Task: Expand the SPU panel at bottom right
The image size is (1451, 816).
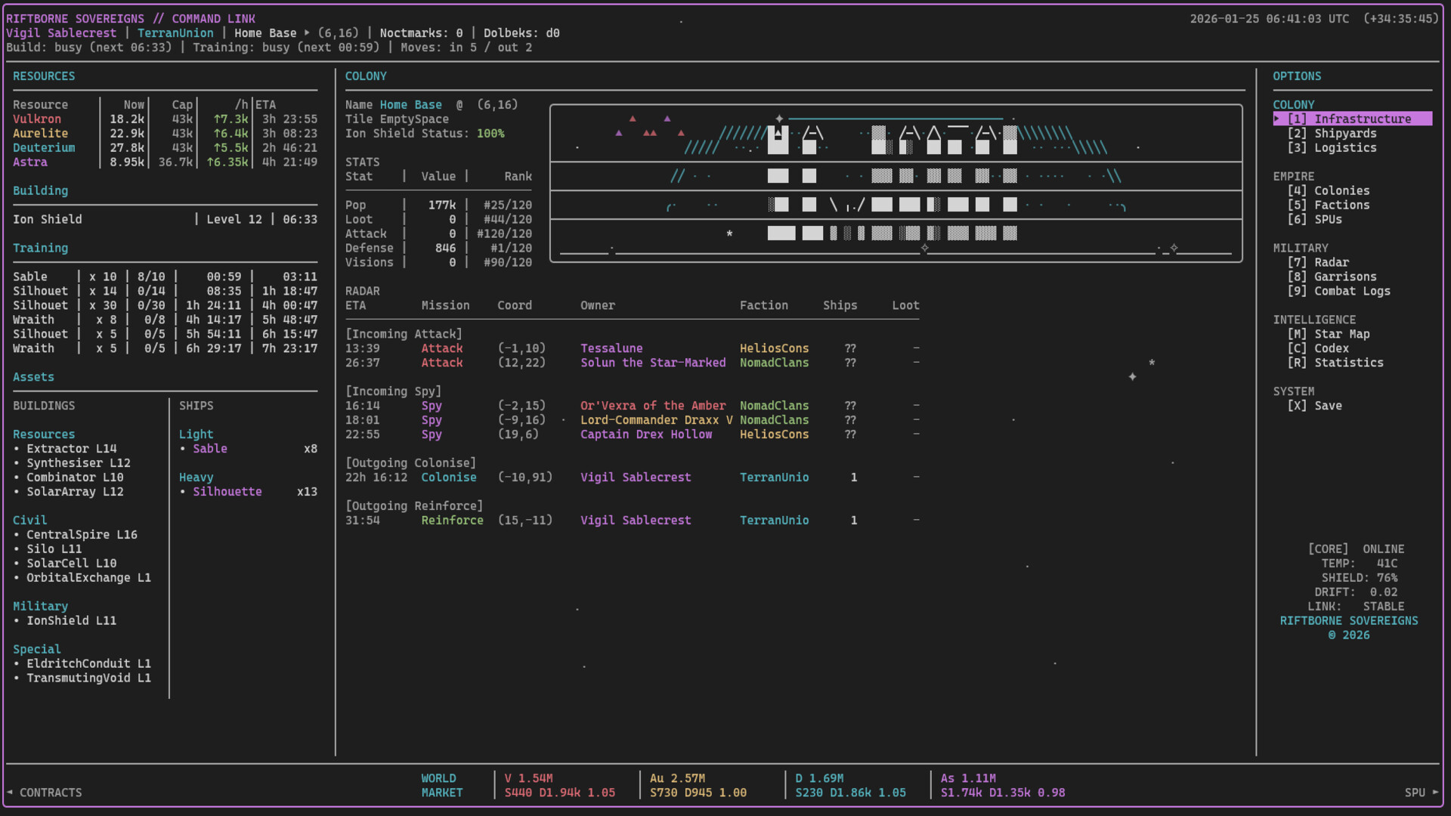Action: point(1420,793)
